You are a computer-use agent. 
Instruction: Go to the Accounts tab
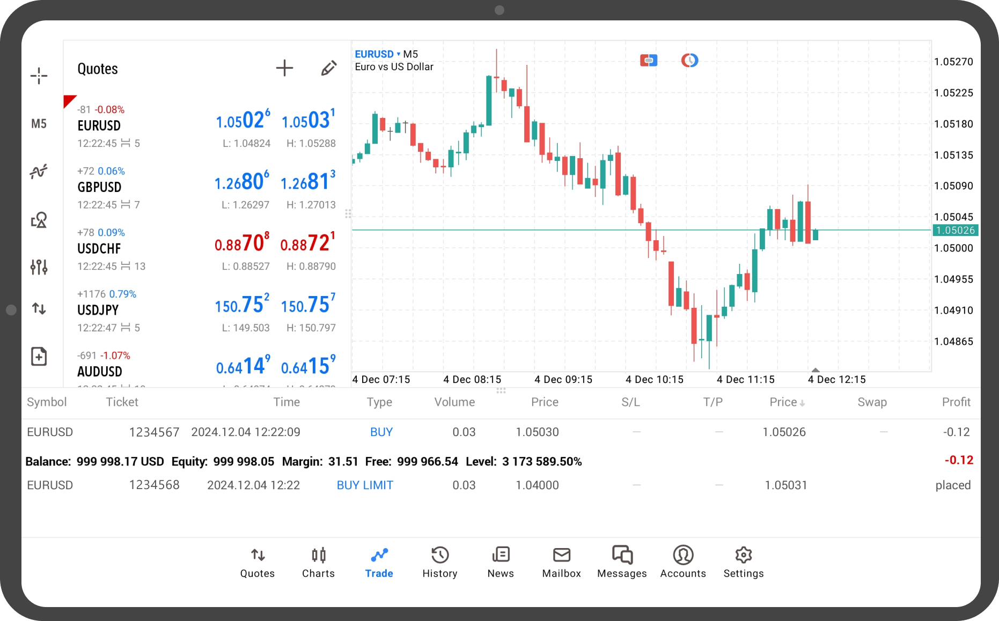click(x=682, y=562)
